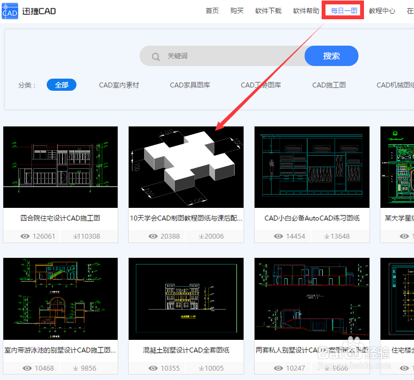The image size is (414, 380).
Task: Click the title 室内带游泳池的别墅设计CAD施工图...
Action: (60, 350)
